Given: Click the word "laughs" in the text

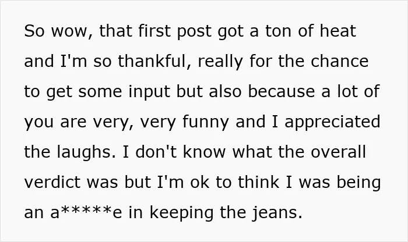Looking at the screenshot, I should click(86, 152).
